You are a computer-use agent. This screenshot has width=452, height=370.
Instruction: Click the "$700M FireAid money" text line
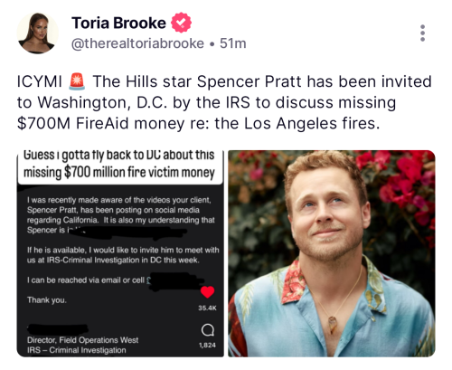pyautogui.click(x=100, y=123)
